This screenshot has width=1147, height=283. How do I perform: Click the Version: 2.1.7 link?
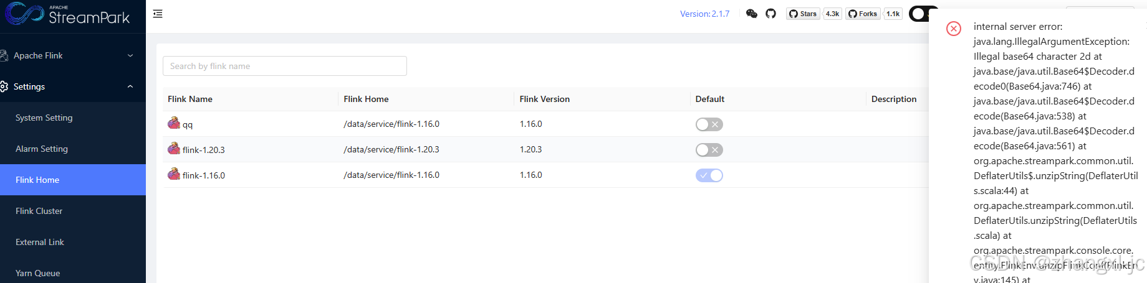tap(704, 14)
